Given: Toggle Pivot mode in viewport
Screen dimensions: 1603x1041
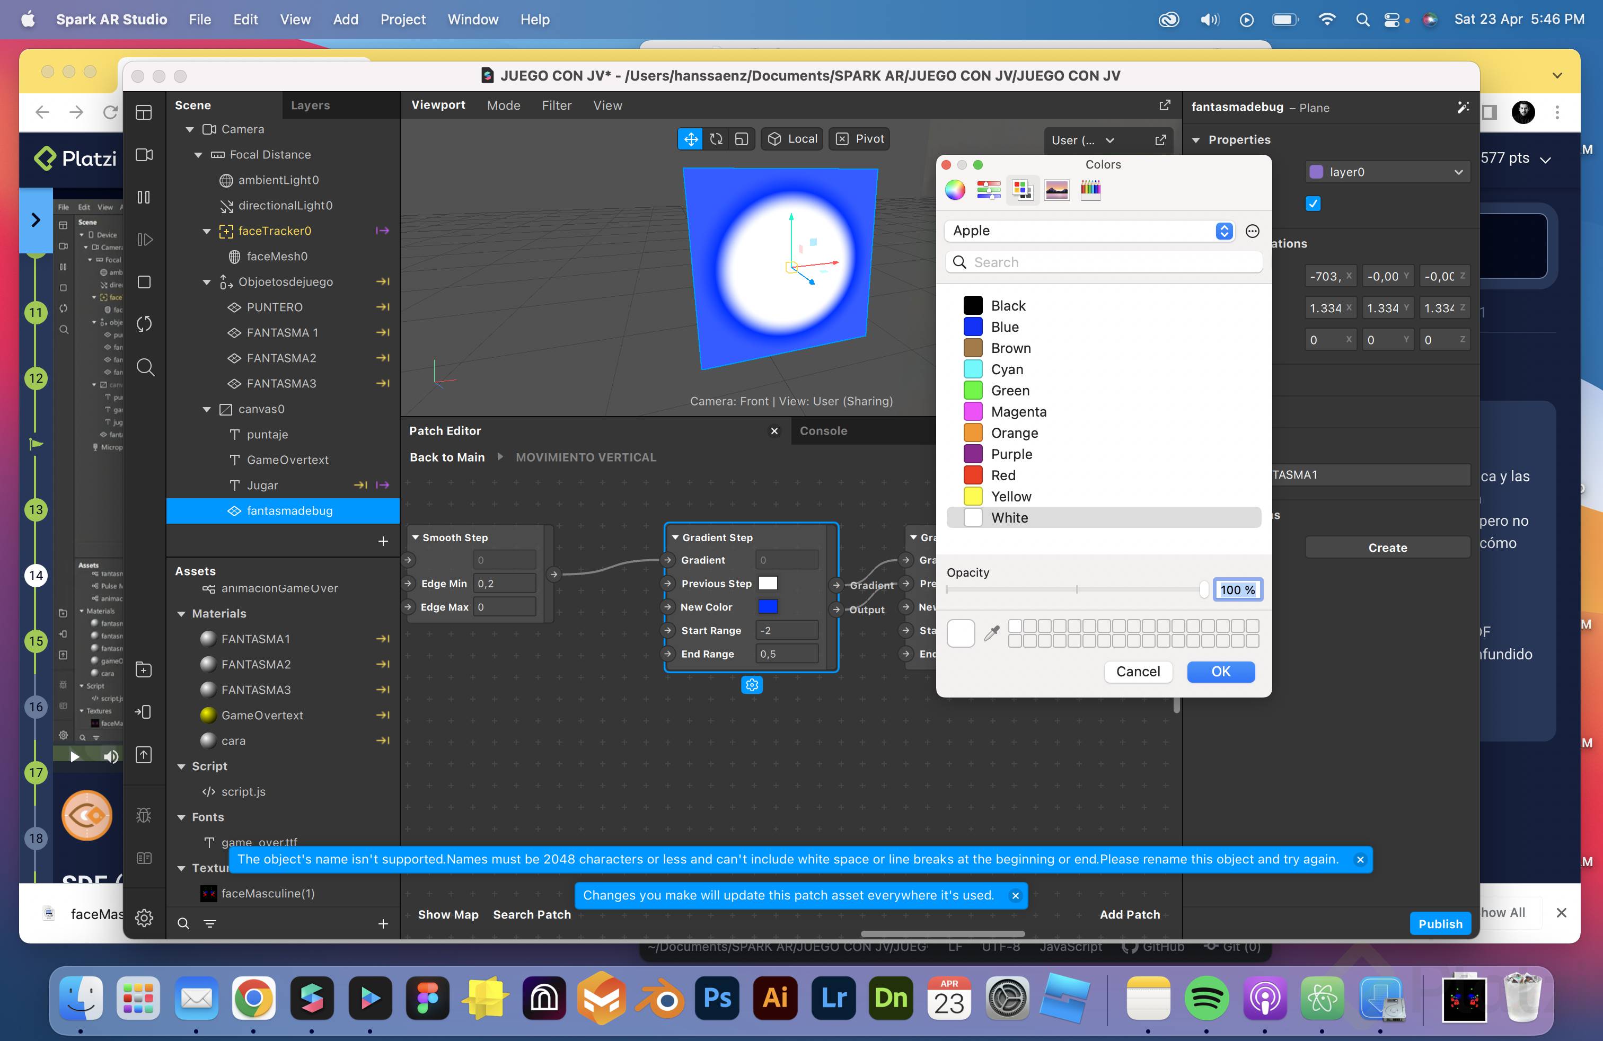Looking at the screenshot, I should (x=859, y=139).
